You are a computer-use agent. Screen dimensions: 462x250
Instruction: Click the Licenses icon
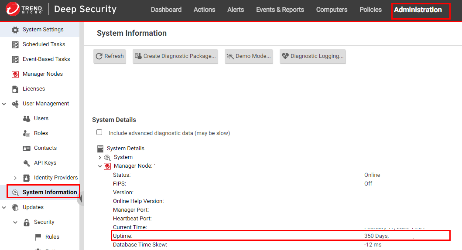(x=15, y=89)
